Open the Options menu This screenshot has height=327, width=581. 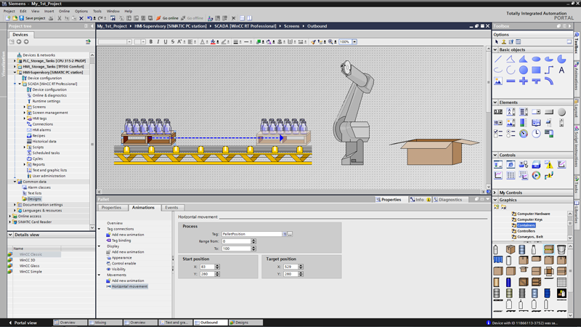(81, 11)
